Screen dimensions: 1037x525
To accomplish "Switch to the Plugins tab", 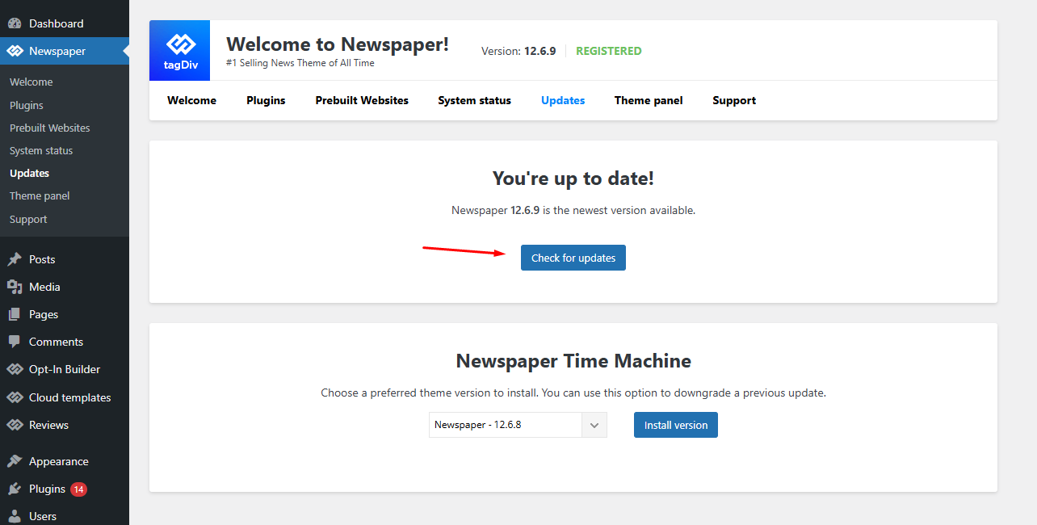I will (x=267, y=100).
